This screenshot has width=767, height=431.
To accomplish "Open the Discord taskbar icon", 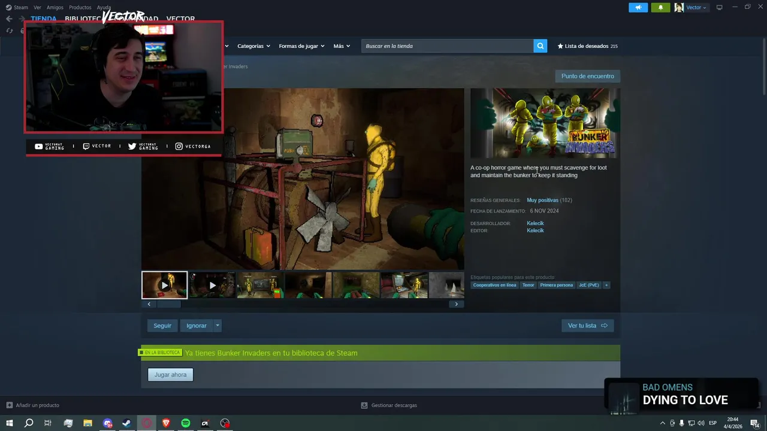I will pos(107,423).
